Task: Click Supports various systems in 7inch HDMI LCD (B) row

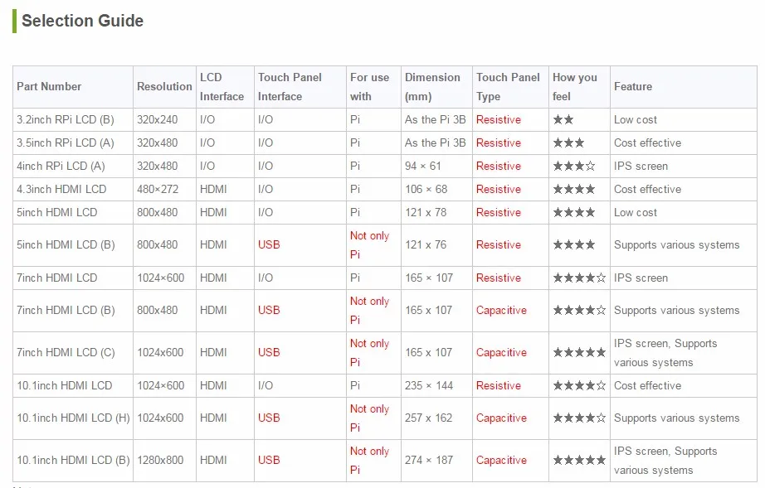Action: 676,310
